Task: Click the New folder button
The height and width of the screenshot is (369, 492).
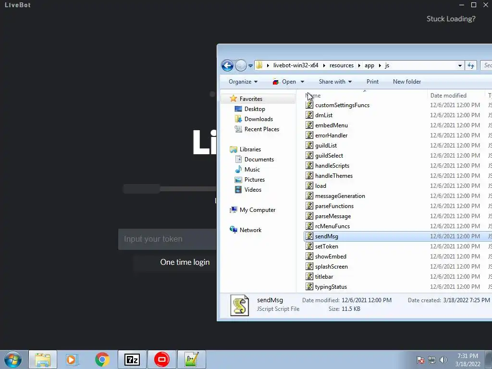Action: click(406, 82)
